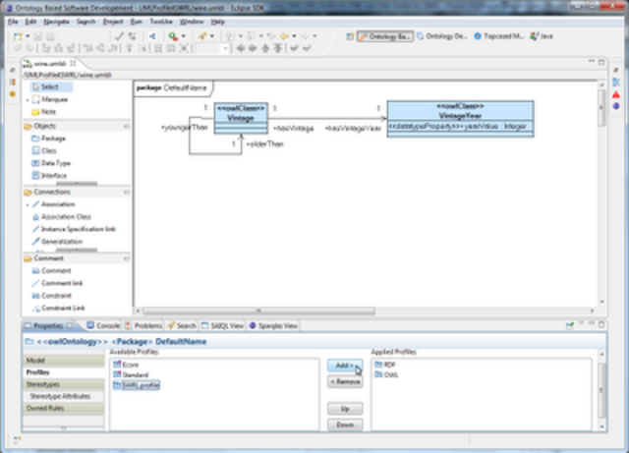The image size is (629, 453).
Task: Open dropdown arrow beside pencil icon
Action: pos(212,36)
